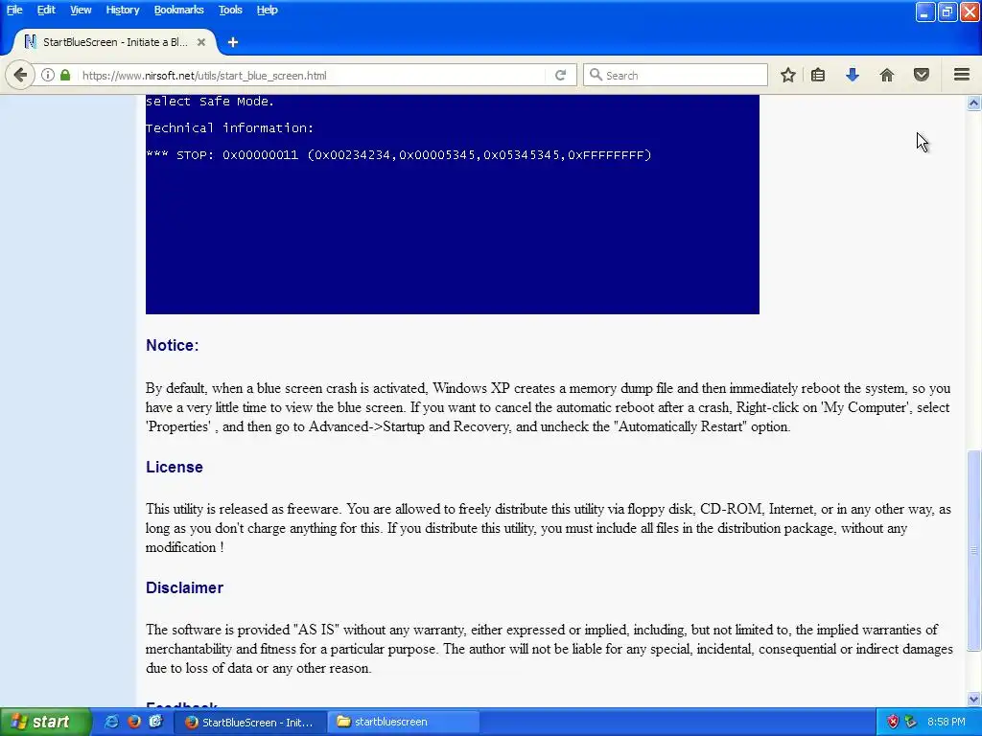Reload the page with the refresh icon
The height and width of the screenshot is (736, 982).
point(560,75)
